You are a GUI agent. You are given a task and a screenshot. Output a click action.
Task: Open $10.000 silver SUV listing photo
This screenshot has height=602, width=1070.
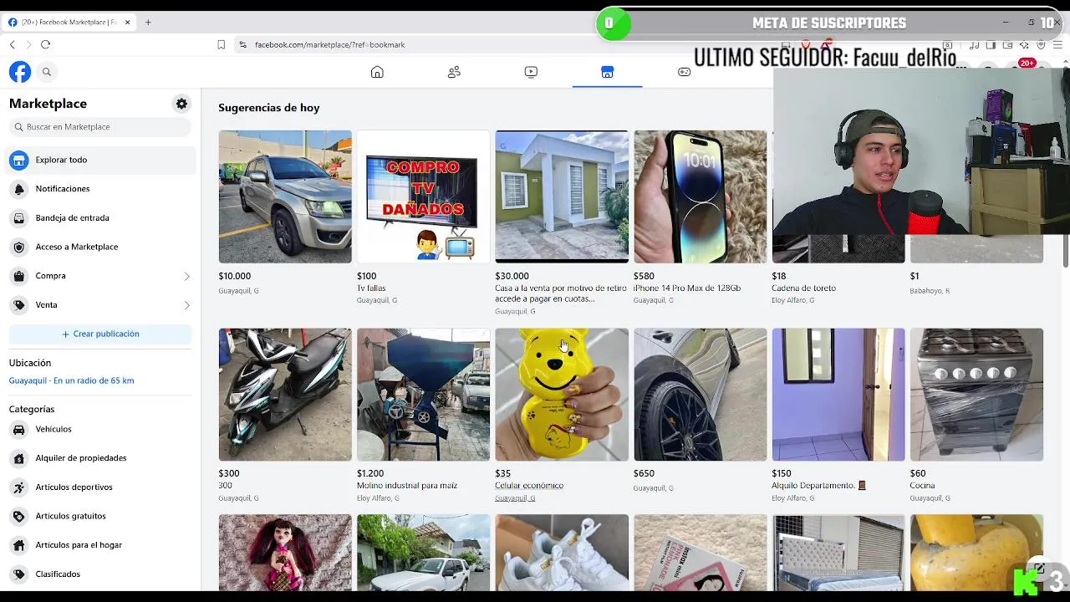click(285, 196)
